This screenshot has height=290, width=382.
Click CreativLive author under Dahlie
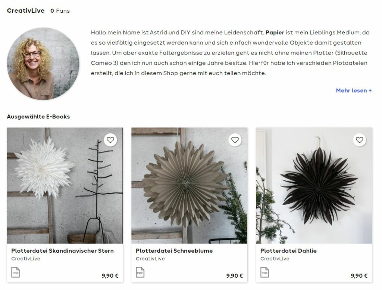275,259
